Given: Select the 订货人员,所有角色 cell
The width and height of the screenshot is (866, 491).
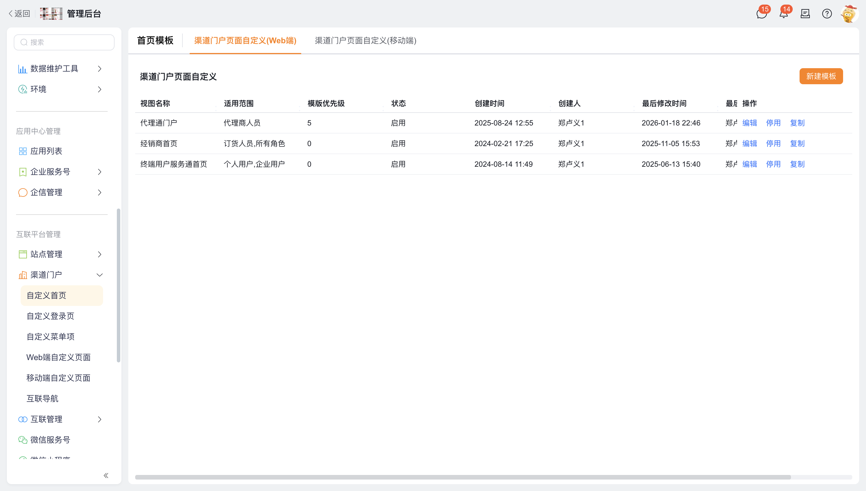Looking at the screenshot, I should pos(254,144).
